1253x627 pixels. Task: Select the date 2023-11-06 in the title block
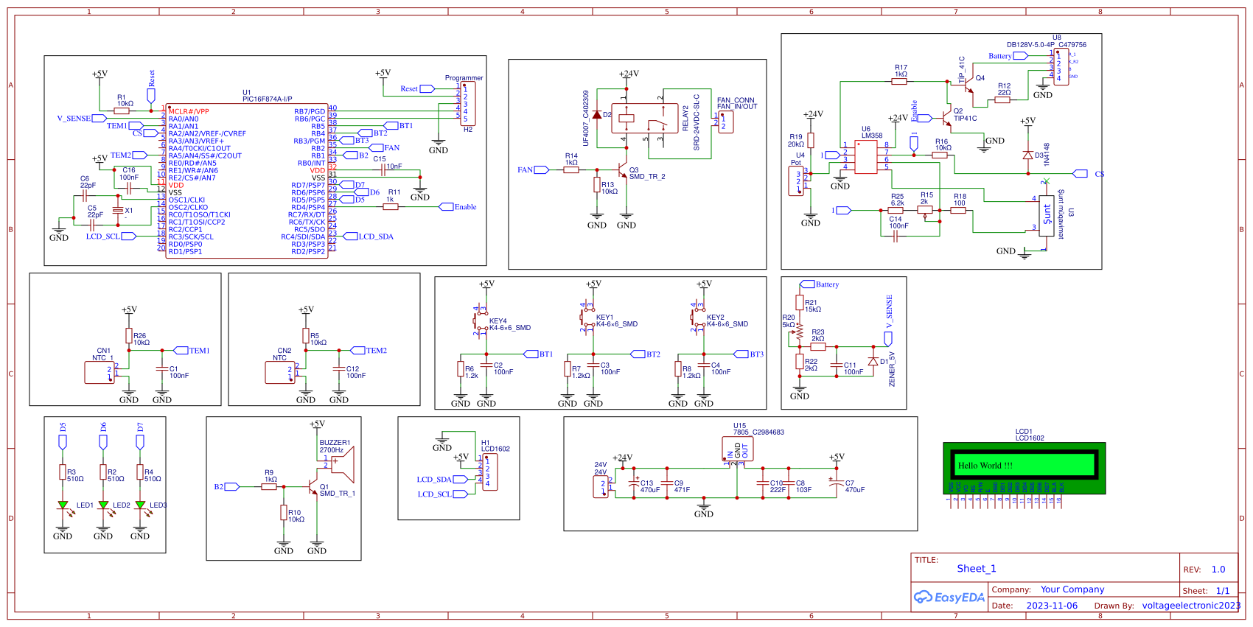click(1051, 606)
